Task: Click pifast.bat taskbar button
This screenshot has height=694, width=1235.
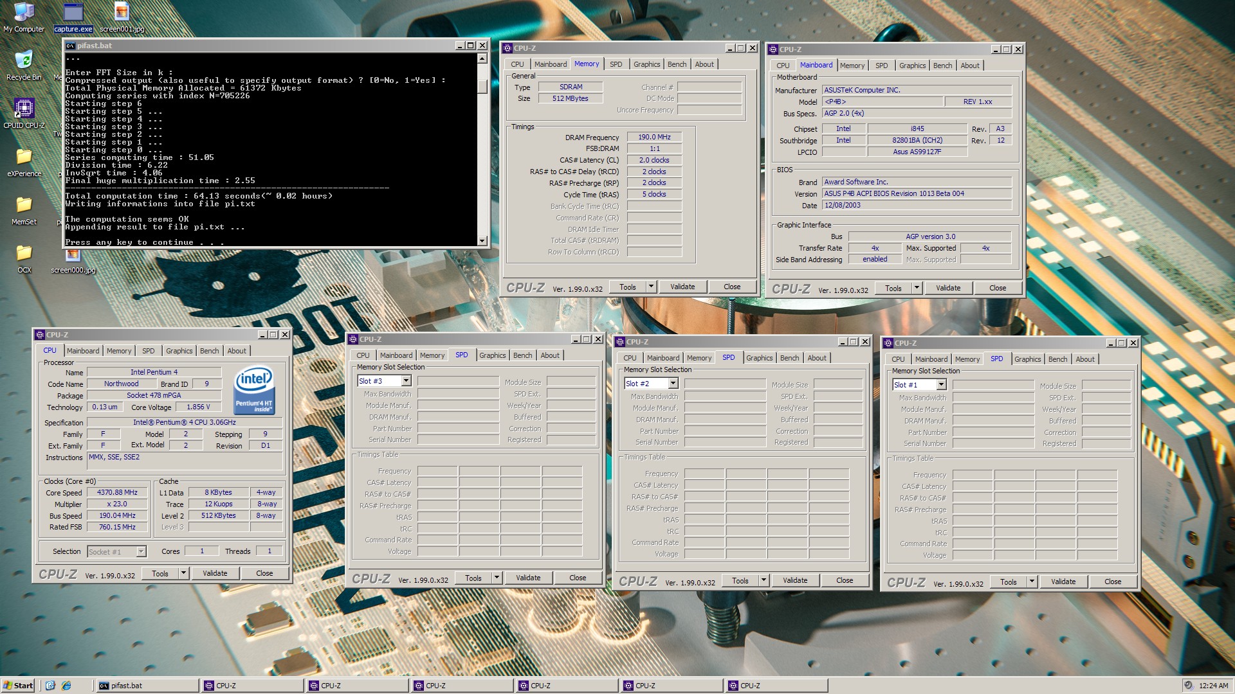Action: [x=147, y=686]
